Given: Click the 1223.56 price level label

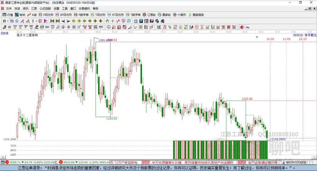Looking at the screenshot, I should [x=247, y=99].
